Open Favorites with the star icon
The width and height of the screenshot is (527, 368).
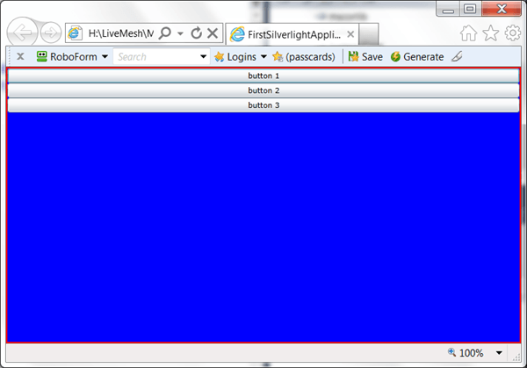(x=490, y=33)
